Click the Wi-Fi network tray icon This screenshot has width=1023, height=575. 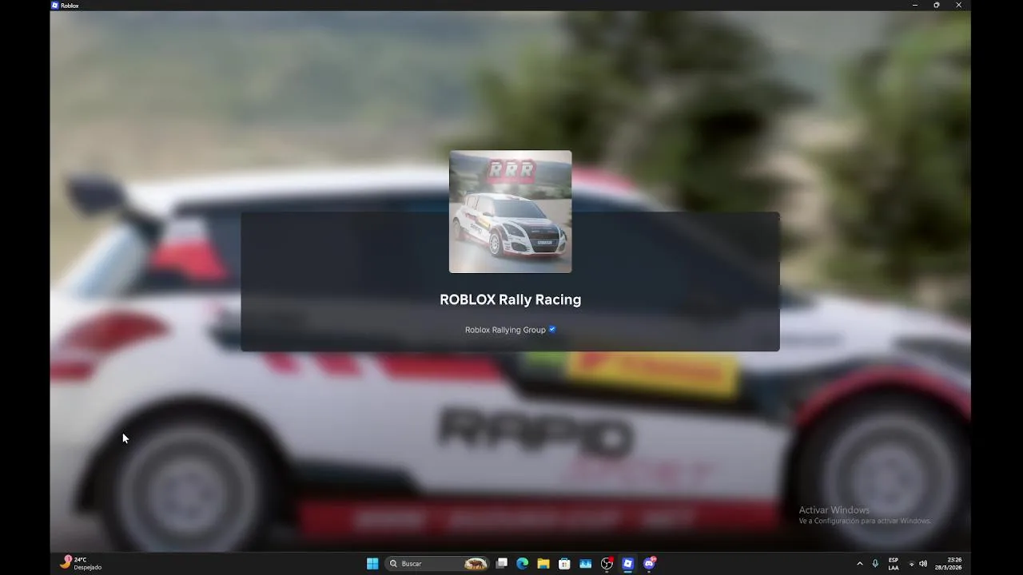[912, 564]
